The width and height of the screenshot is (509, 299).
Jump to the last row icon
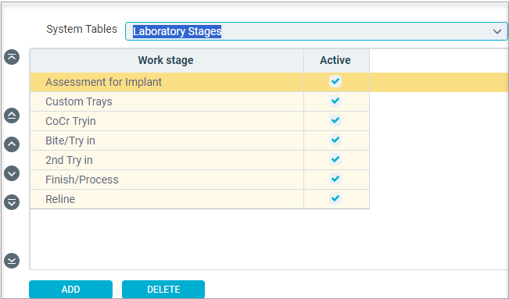coord(12,261)
